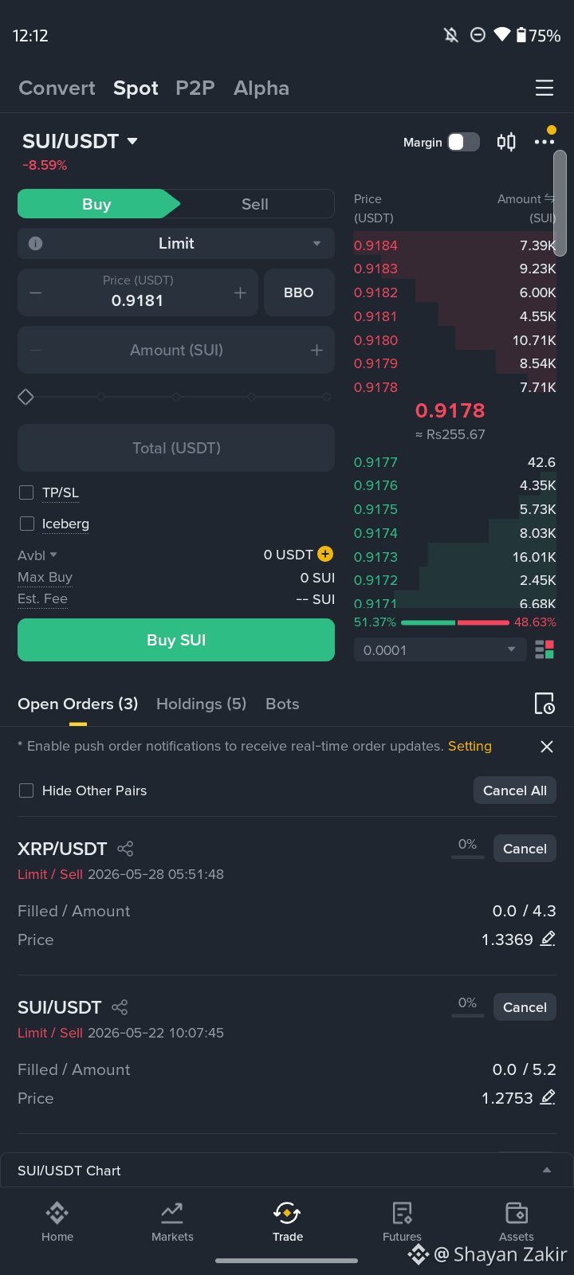Tap the amount percentage slider handle
The image size is (574, 1275).
26,397
